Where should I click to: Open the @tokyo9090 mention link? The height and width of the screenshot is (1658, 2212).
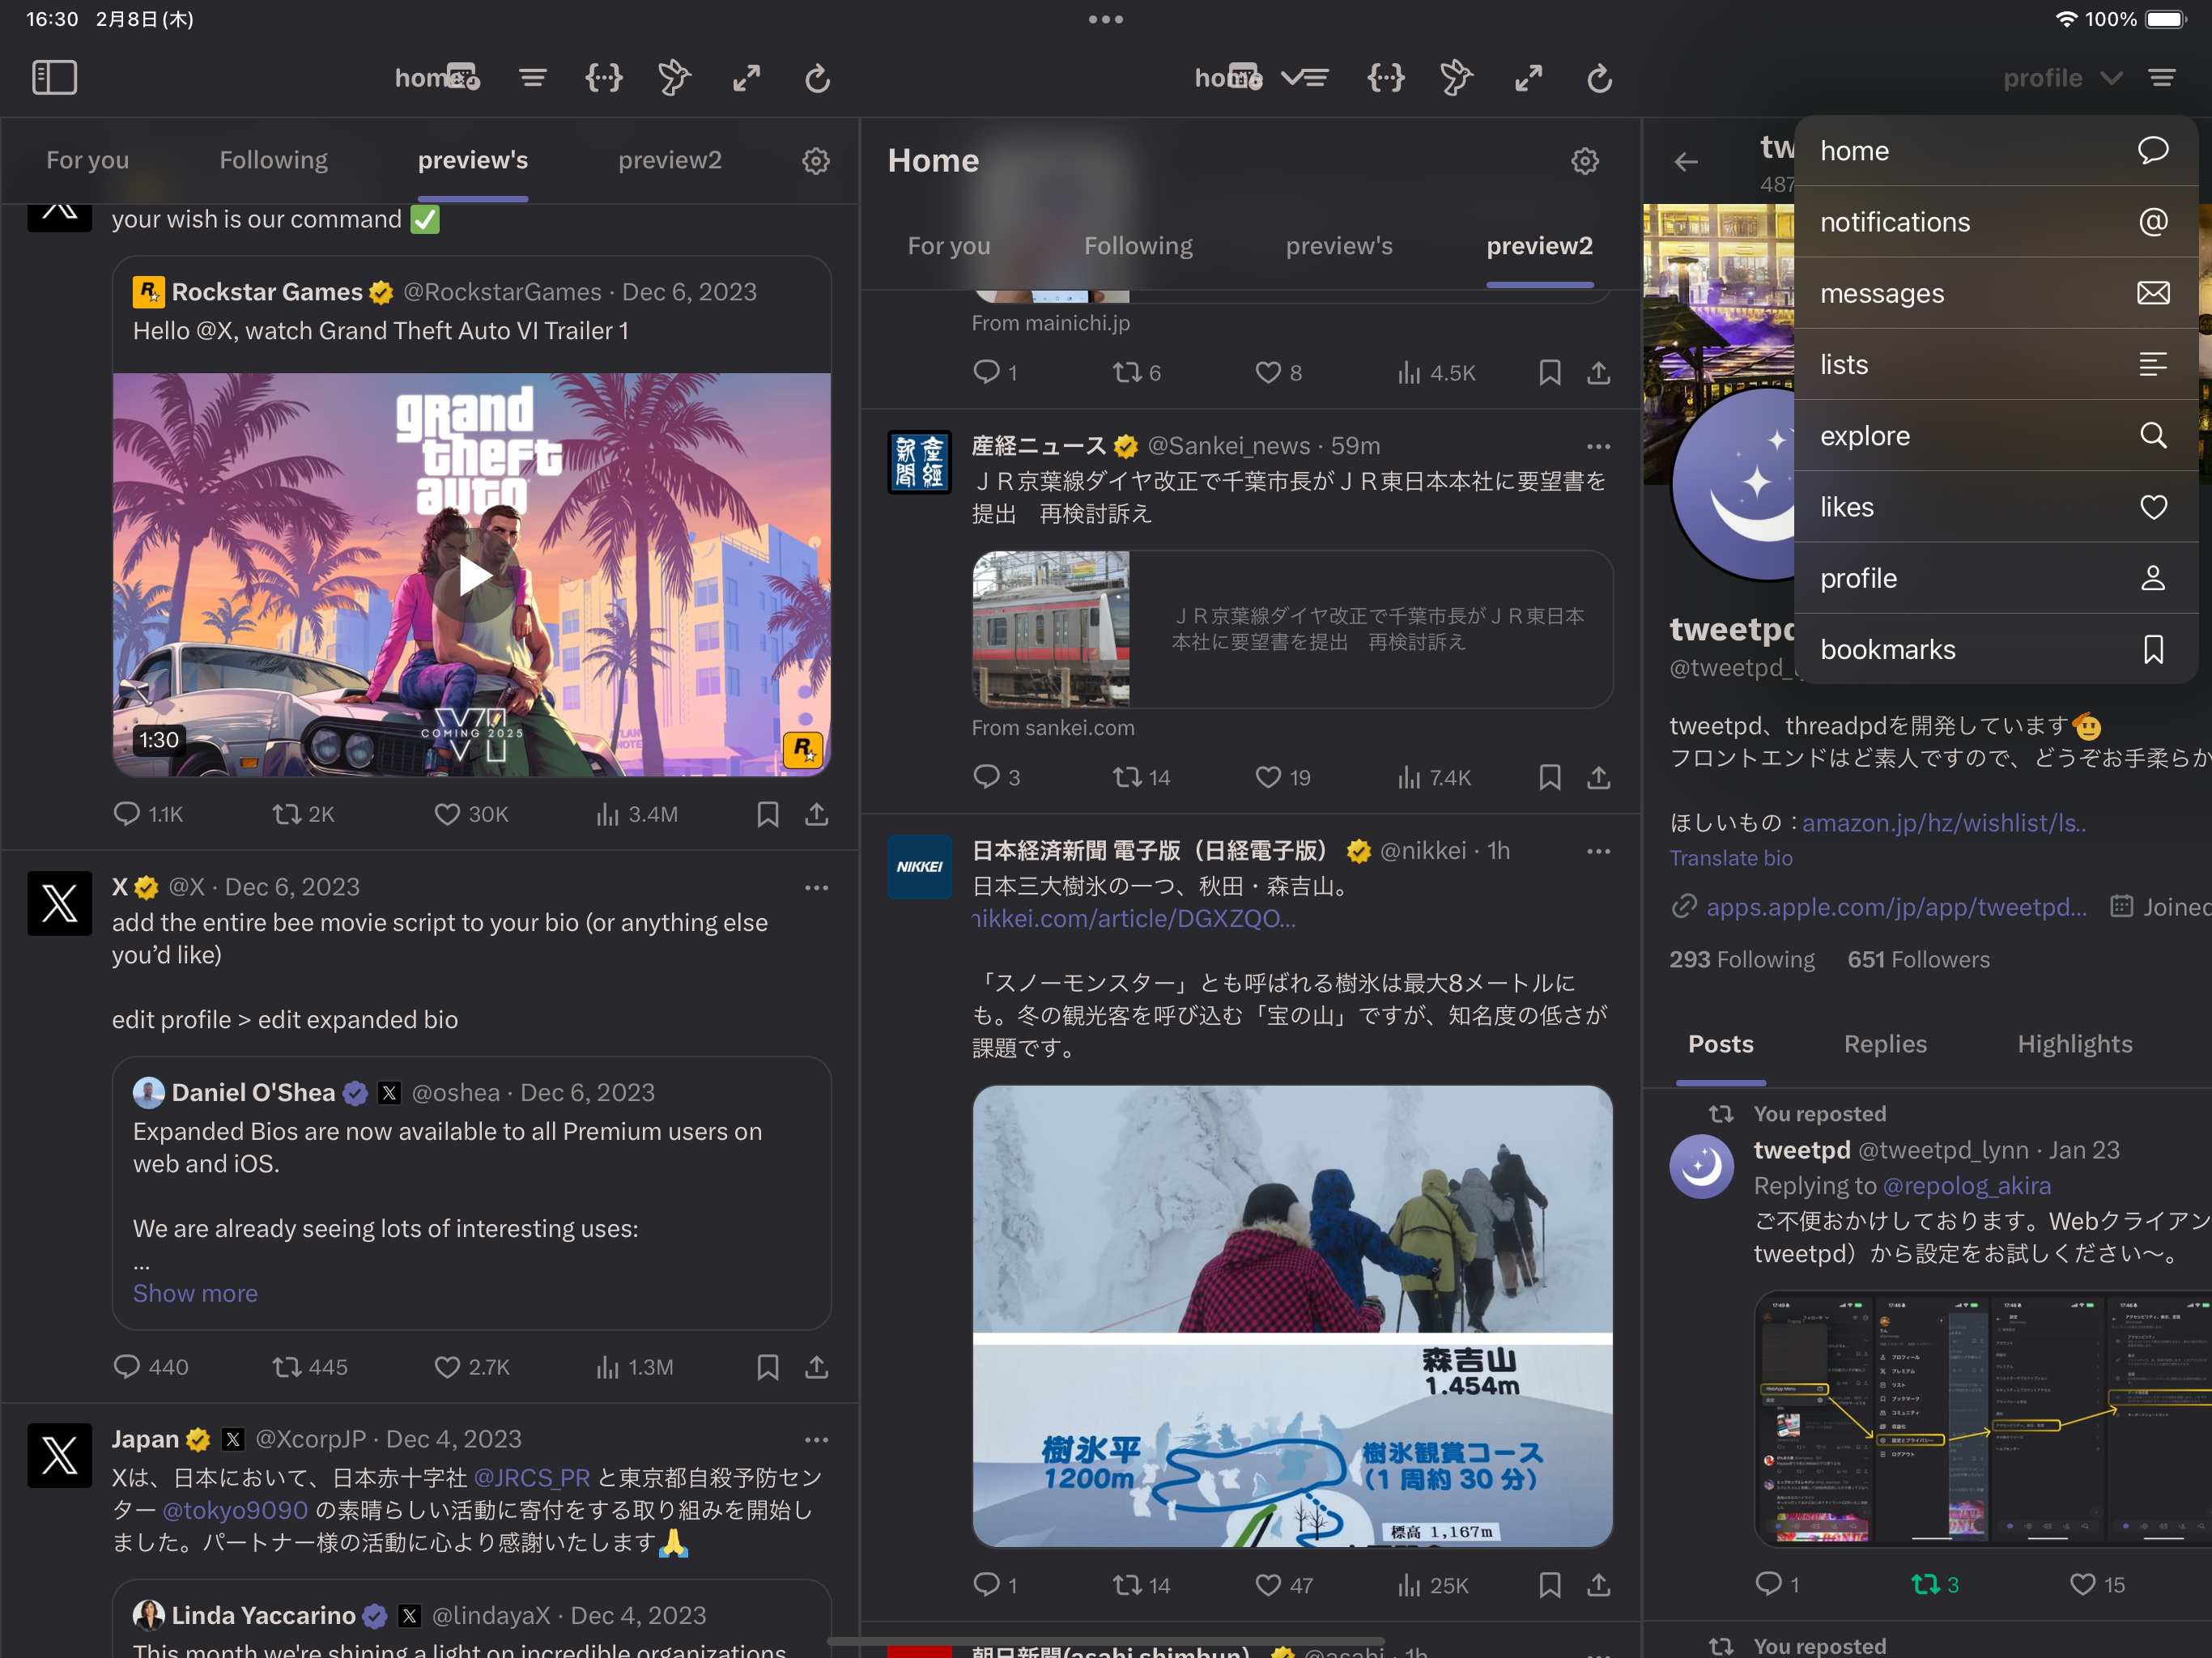(235, 1510)
